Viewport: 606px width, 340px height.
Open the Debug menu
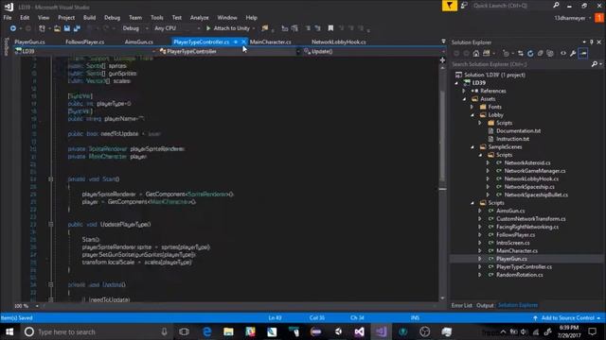coord(112,17)
